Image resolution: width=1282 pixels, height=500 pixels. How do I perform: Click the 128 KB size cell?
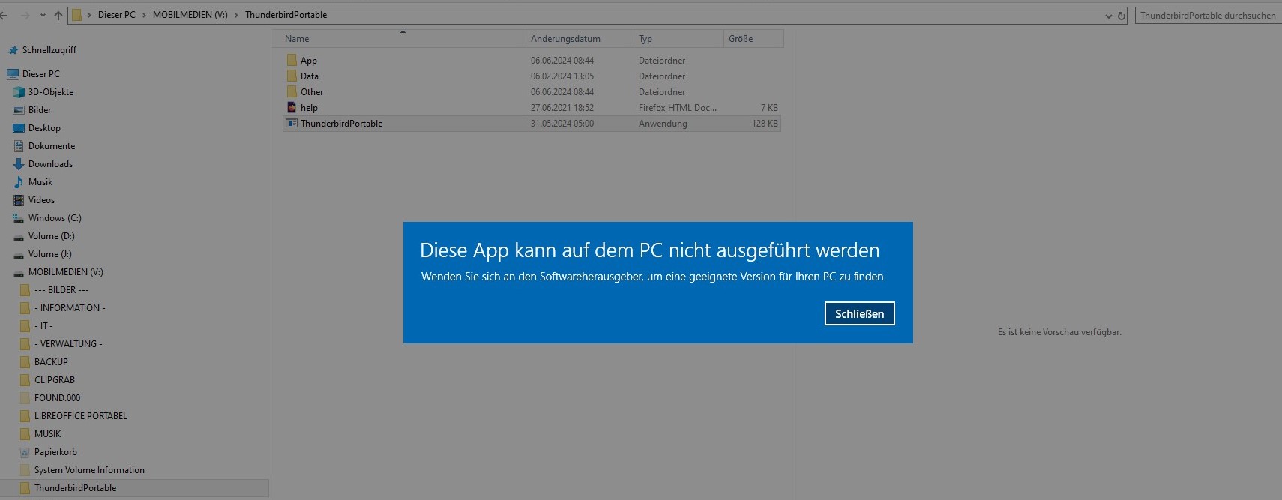[765, 124]
